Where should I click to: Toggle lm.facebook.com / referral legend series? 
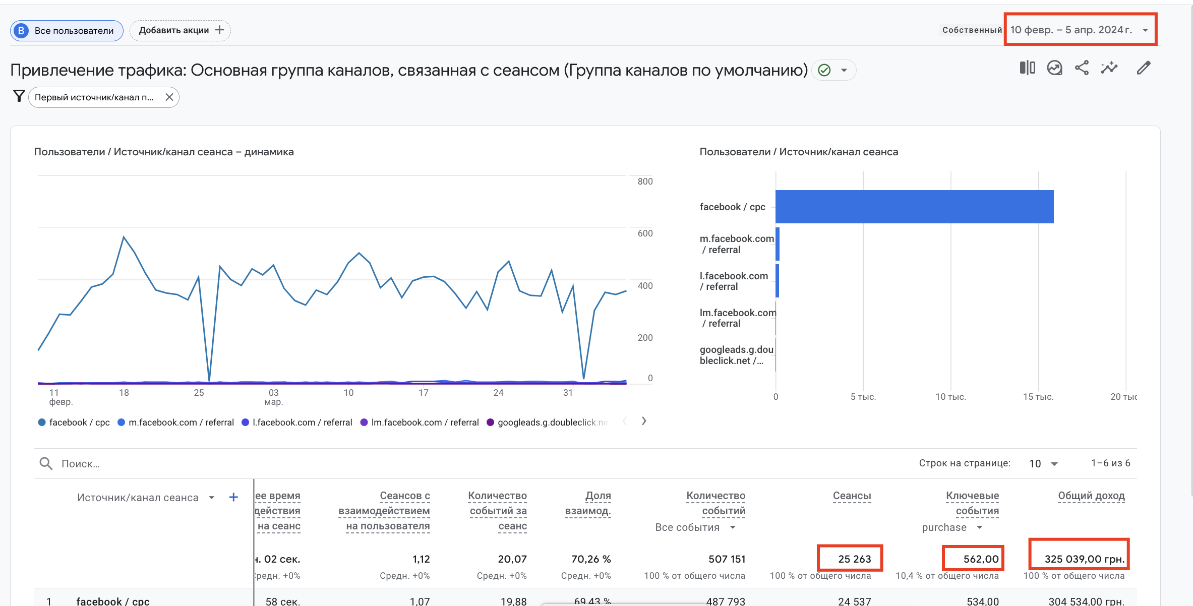point(420,422)
